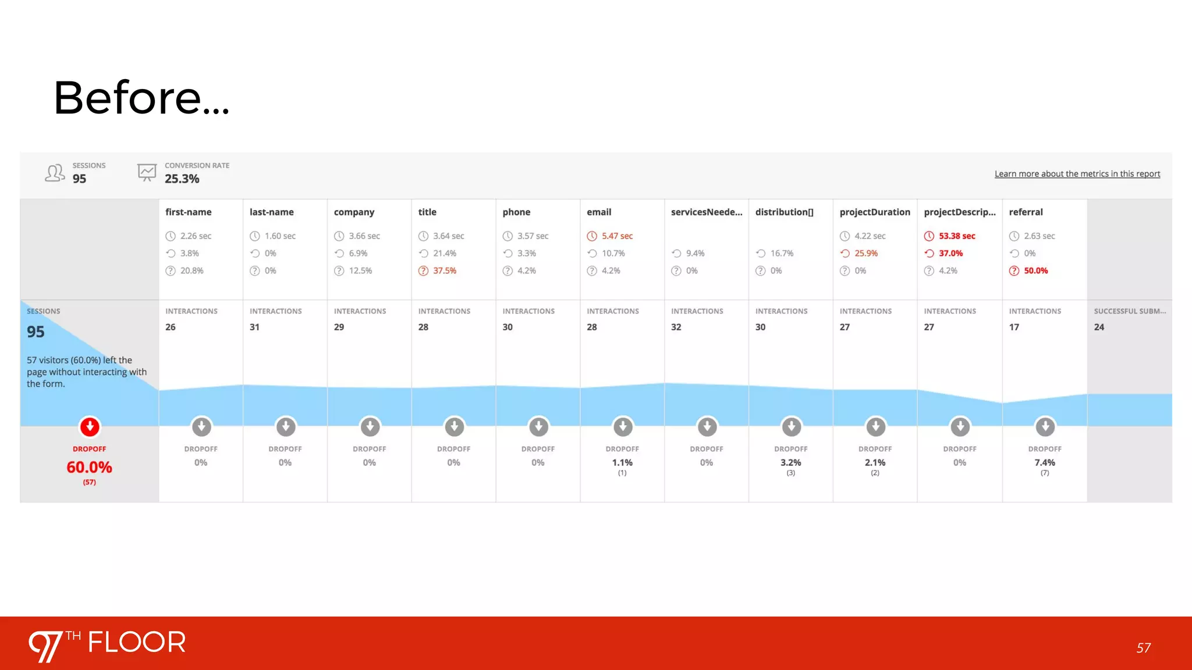
Task: Click the dropoff arrow under referral column
Action: click(x=1045, y=427)
